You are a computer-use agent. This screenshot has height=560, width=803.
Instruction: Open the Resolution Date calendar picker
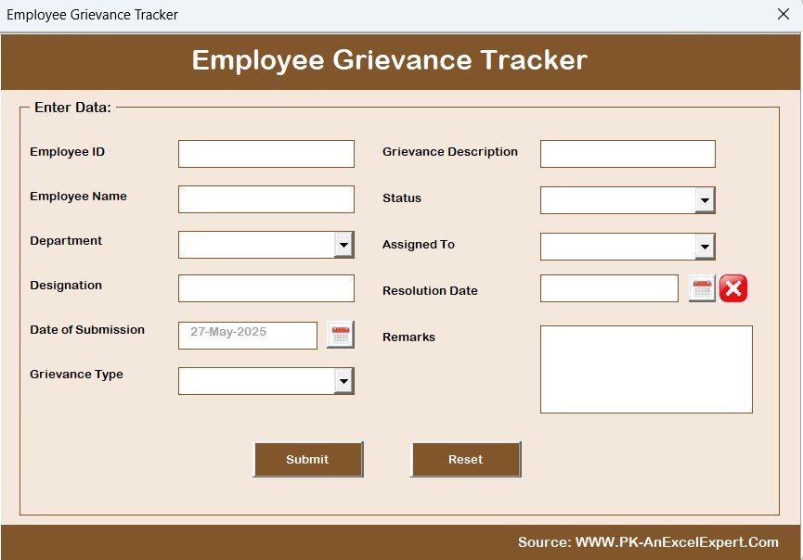click(x=702, y=289)
